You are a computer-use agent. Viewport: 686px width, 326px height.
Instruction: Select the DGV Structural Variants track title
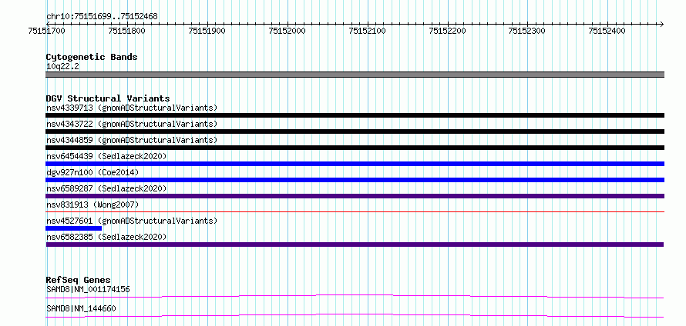pyautogui.click(x=108, y=98)
